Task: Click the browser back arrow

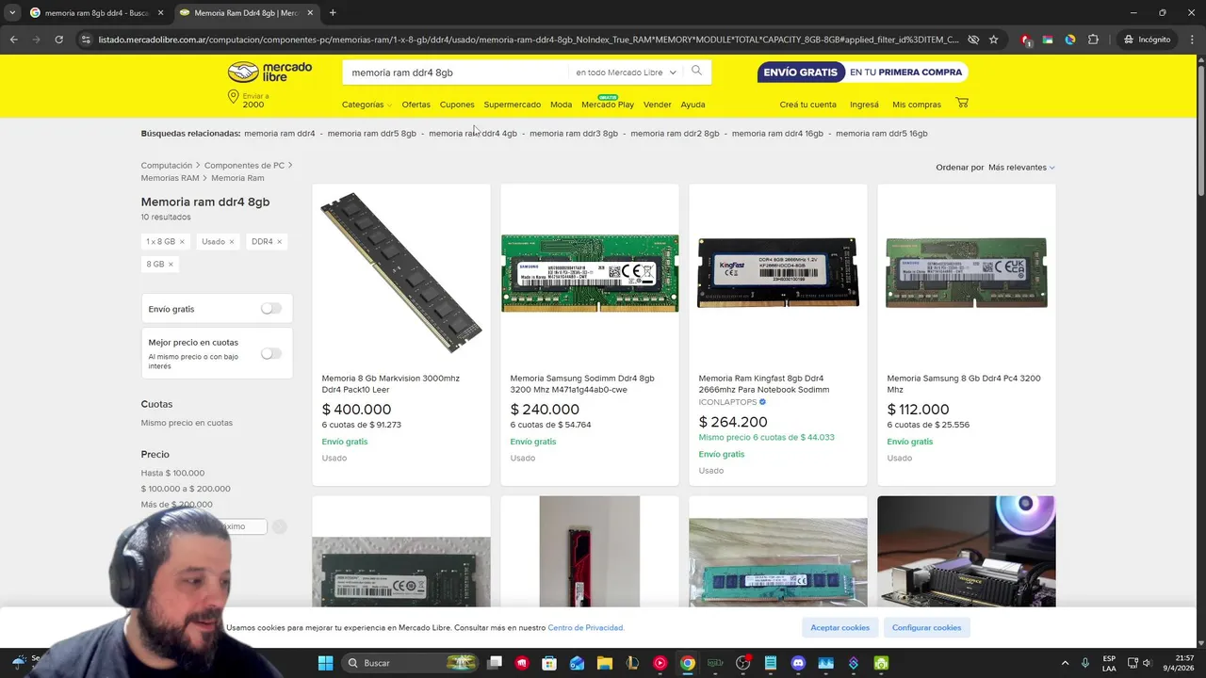Action: pos(13,40)
